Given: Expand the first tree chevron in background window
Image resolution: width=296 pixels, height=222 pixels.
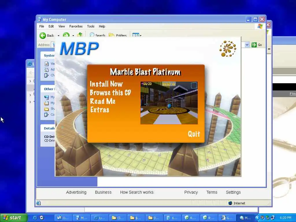Looking at the screenshot, I should [30, 81].
